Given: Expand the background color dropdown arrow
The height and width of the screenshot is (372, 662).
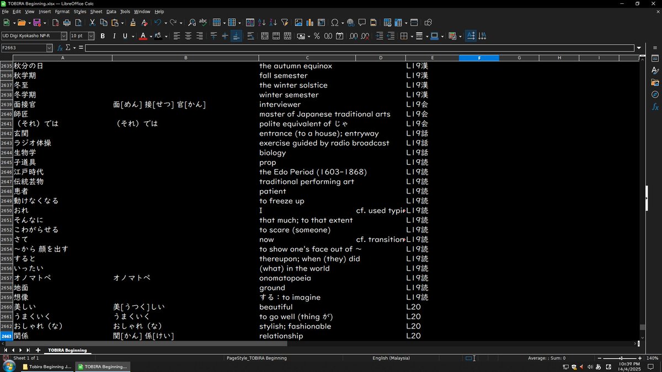Looking at the screenshot, I should (165, 36).
